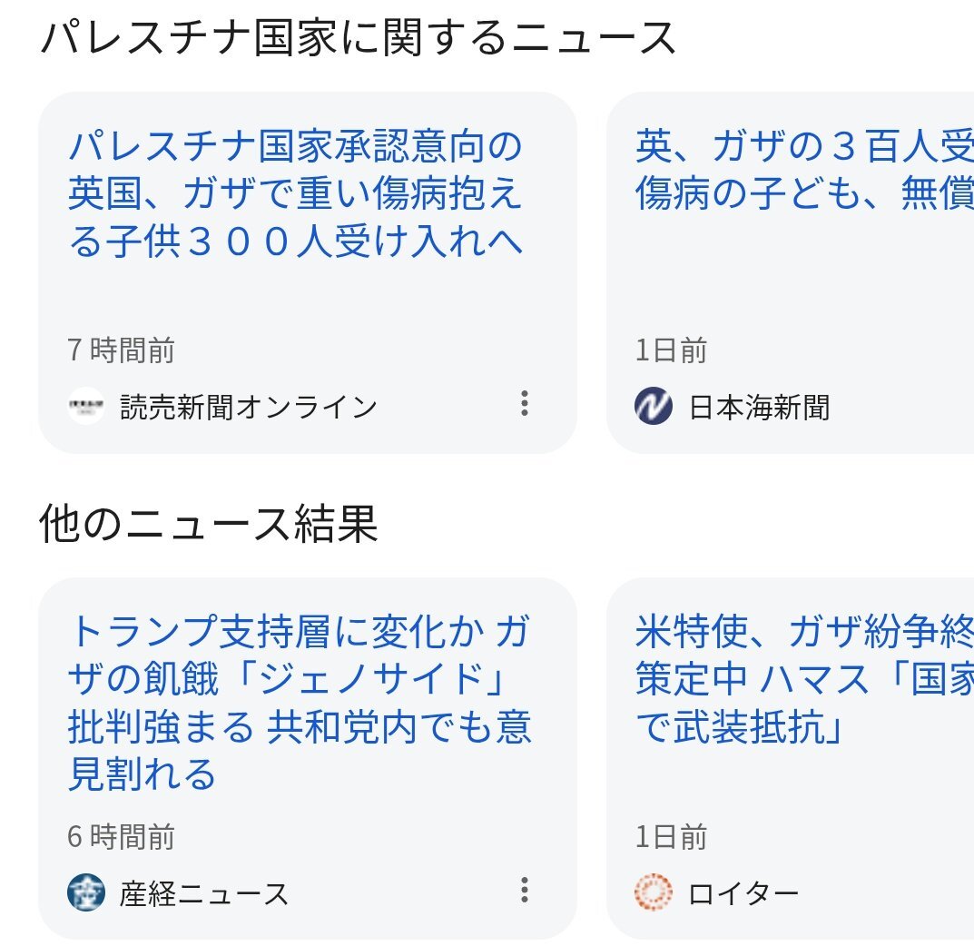974x946 pixels.
Task: Click the 他のニュース結果 section heading
Action: pos(209,524)
